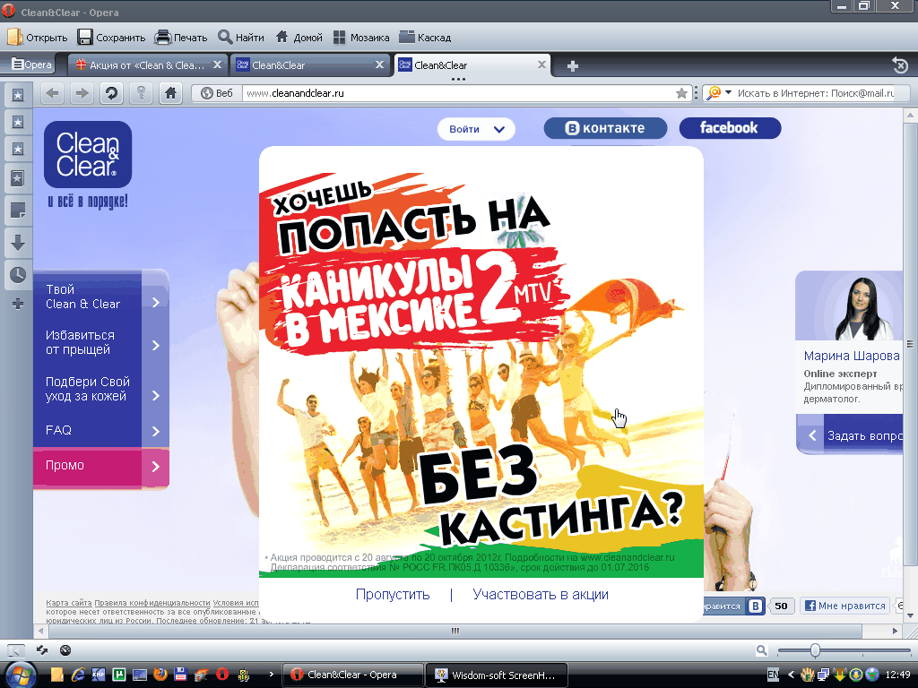Image resolution: width=918 pixels, height=688 pixels.
Task: Click the EN language indicator in the tray
Action: point(773,675)
